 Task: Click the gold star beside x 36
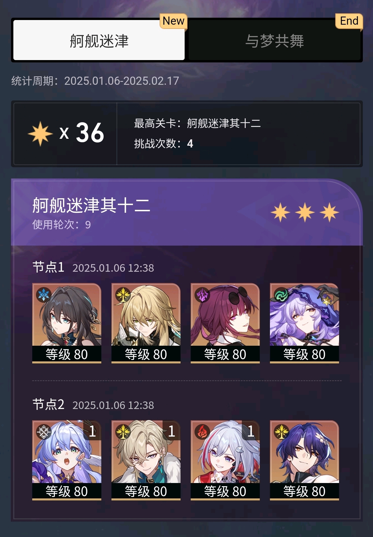click(x=40, y=134)
